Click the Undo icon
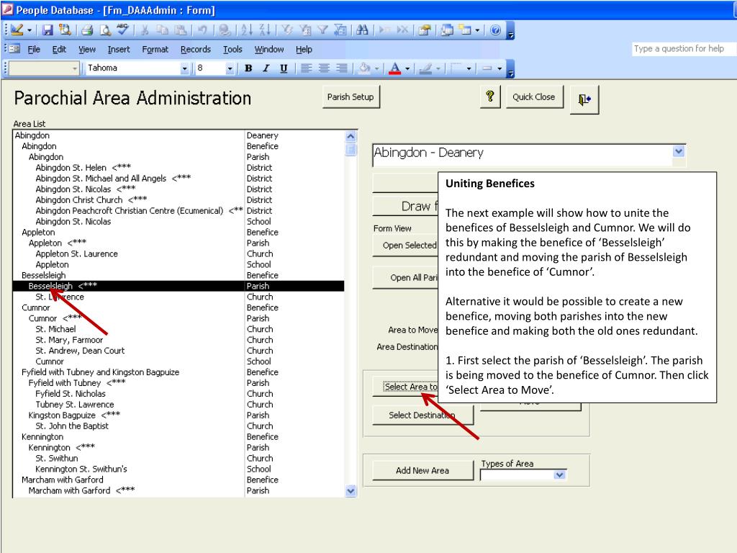Image resolution: width=737 pixels, height=553 pixels. coord(202,30)
